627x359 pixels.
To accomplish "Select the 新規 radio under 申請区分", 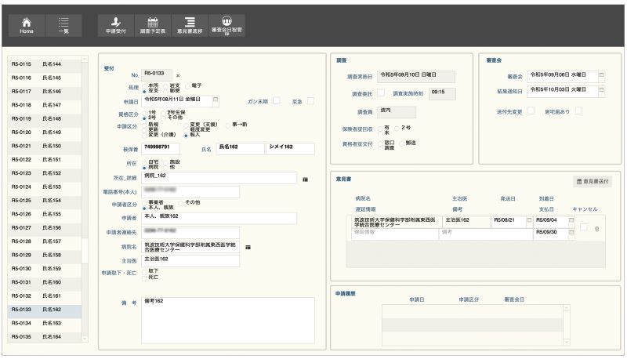I will pos(144,124).
